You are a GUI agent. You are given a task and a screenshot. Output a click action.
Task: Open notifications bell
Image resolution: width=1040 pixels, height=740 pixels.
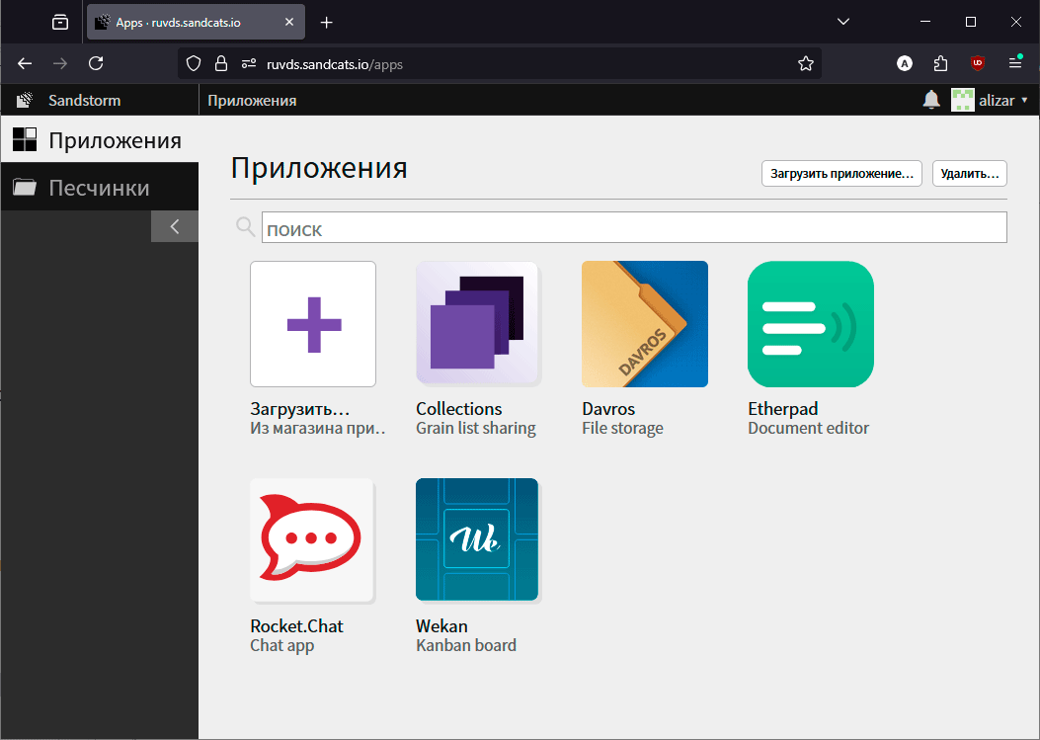(x=931, y=100)
